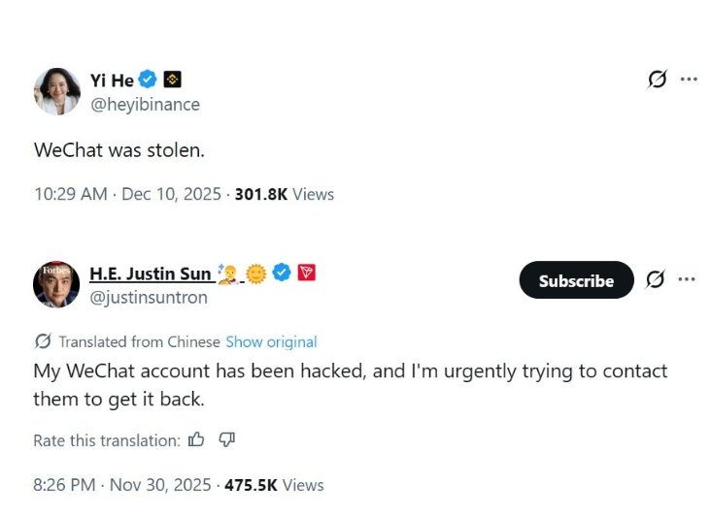
Task: Click the Yi He display name
Action: 112,81
